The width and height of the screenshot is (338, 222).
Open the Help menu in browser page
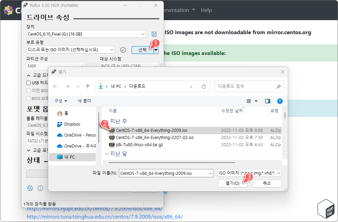tap(206, 10)
